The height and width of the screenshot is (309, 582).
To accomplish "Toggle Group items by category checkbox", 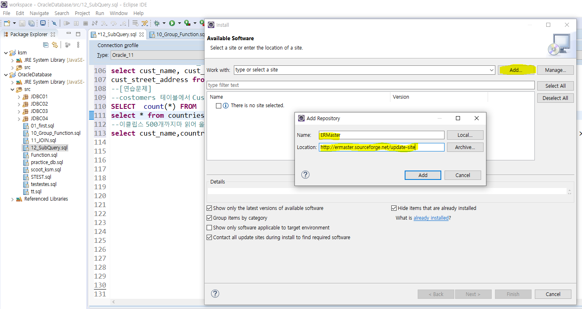I will click(209, 218).
